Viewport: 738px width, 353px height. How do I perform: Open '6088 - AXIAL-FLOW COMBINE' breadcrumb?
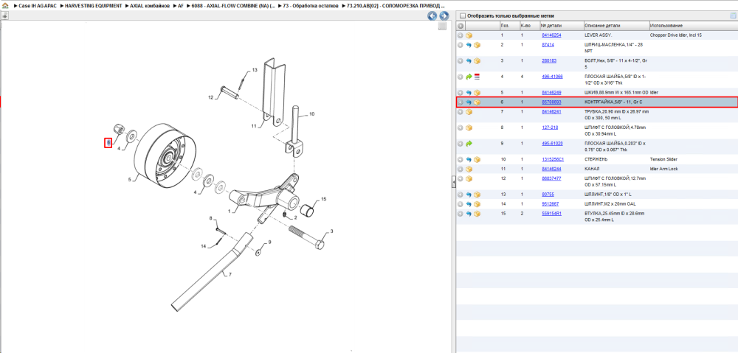pos(232,6)
